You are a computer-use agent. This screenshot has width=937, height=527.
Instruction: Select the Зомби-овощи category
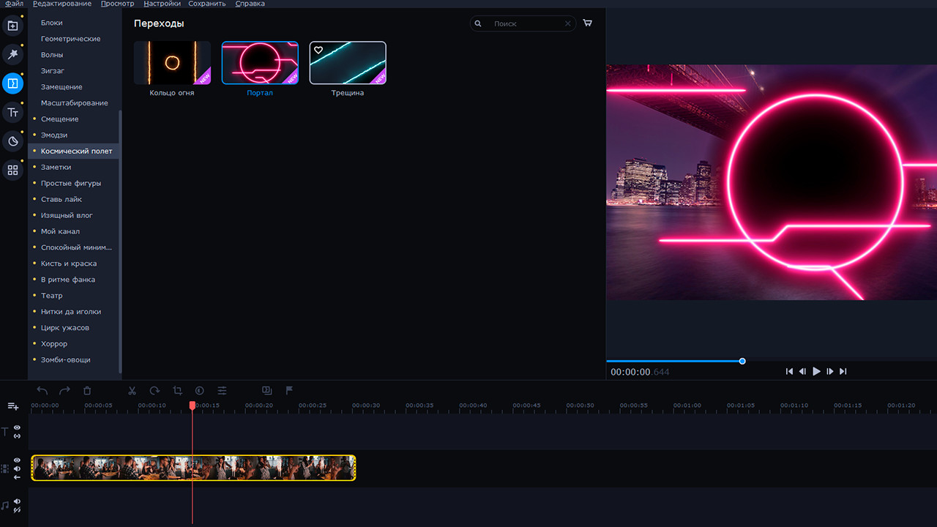point(66,360)
